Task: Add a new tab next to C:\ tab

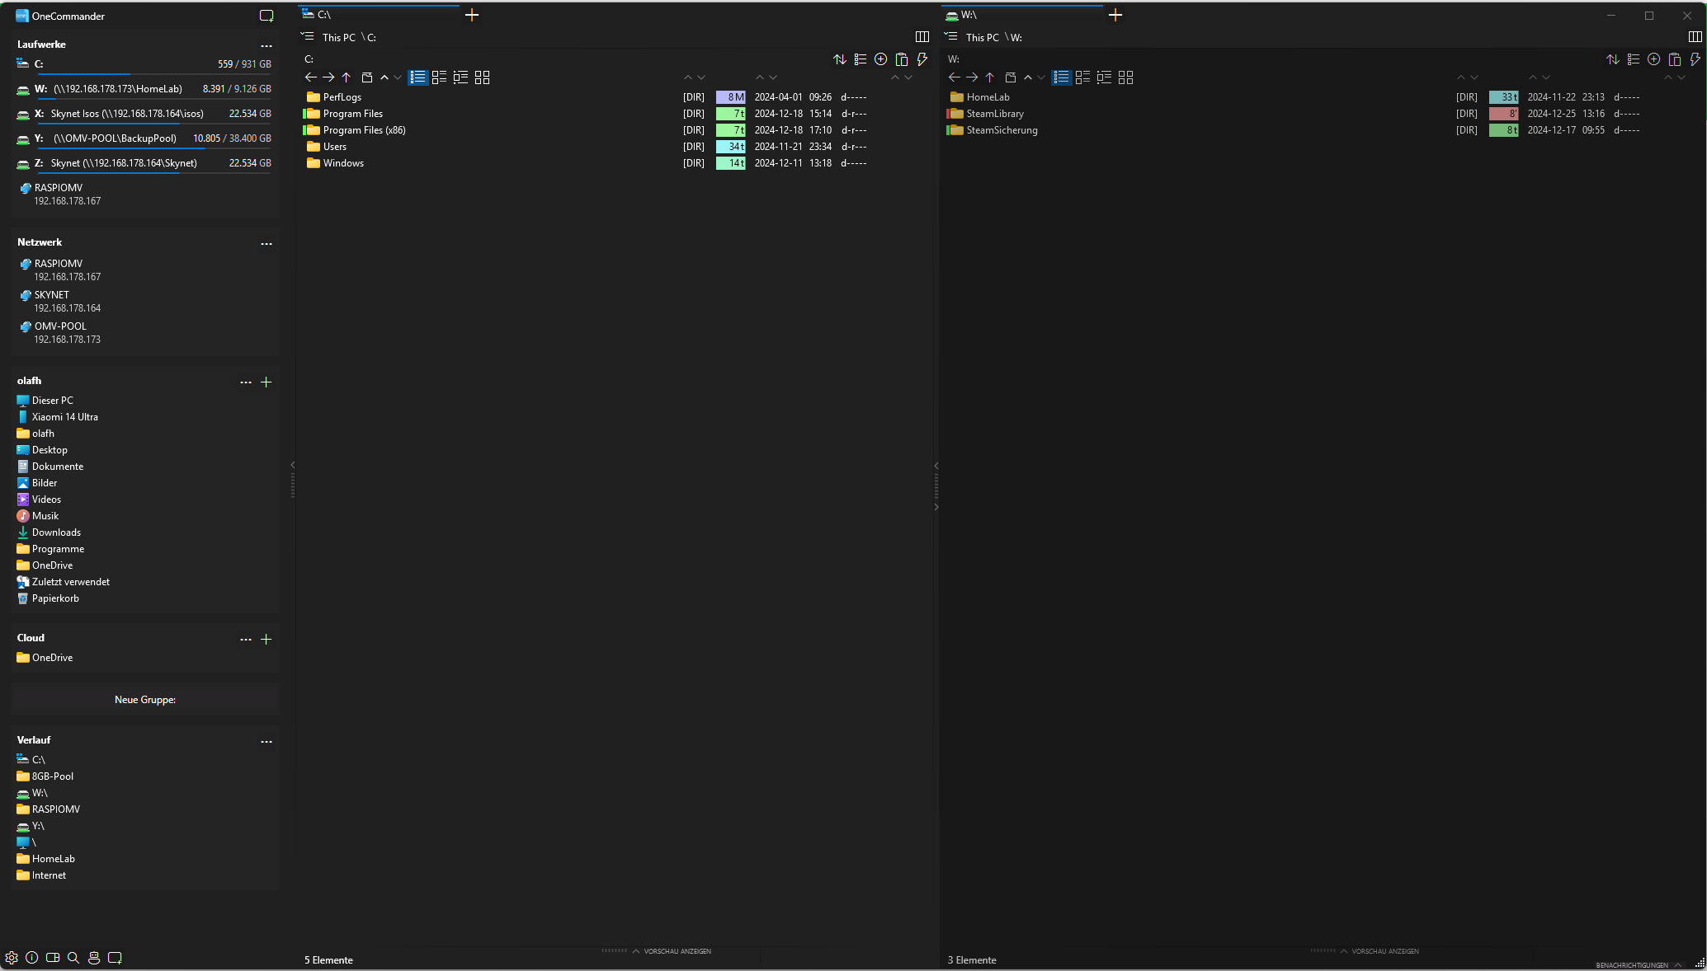Action: click(x=472, y=15)
